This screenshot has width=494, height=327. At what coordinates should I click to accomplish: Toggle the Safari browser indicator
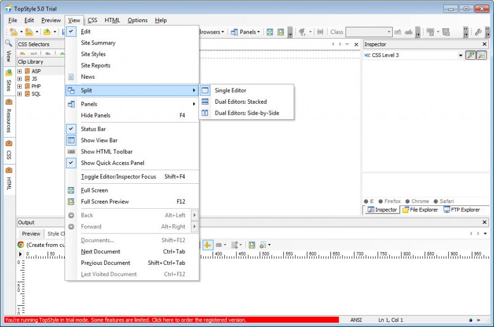pos(444,201)
